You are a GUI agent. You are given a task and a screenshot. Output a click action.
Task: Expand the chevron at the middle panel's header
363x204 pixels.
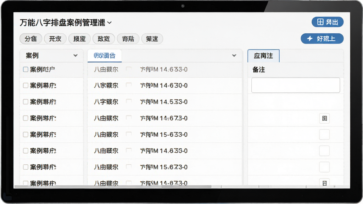(x=234, y=56)
